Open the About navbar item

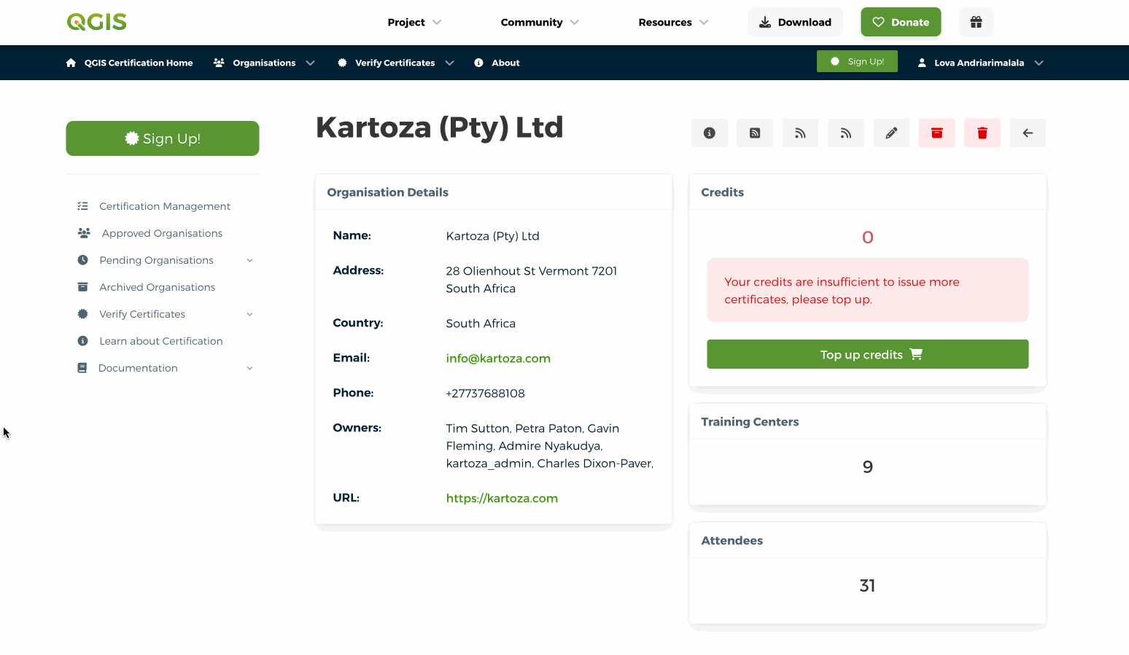tap(497, 63)
